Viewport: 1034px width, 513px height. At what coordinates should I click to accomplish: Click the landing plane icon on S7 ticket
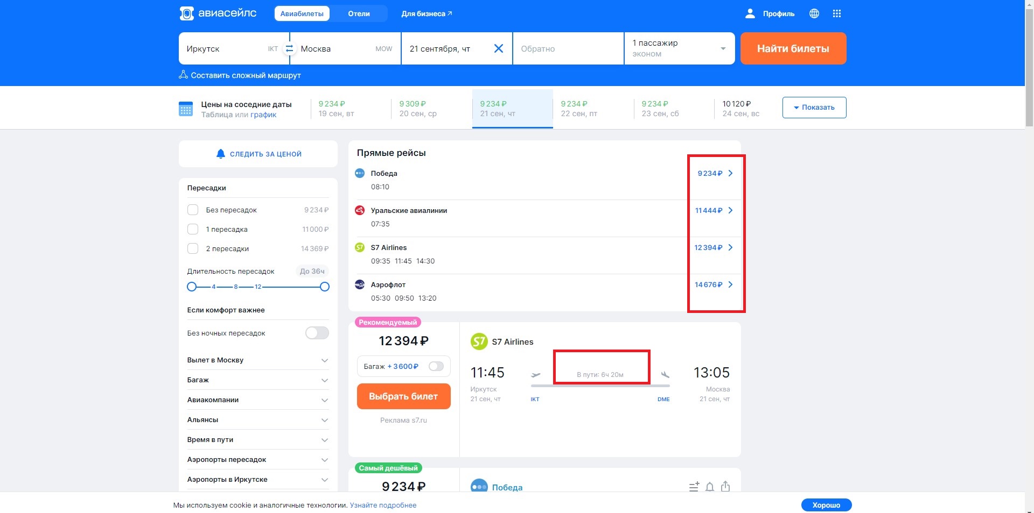tap(665, 374)
